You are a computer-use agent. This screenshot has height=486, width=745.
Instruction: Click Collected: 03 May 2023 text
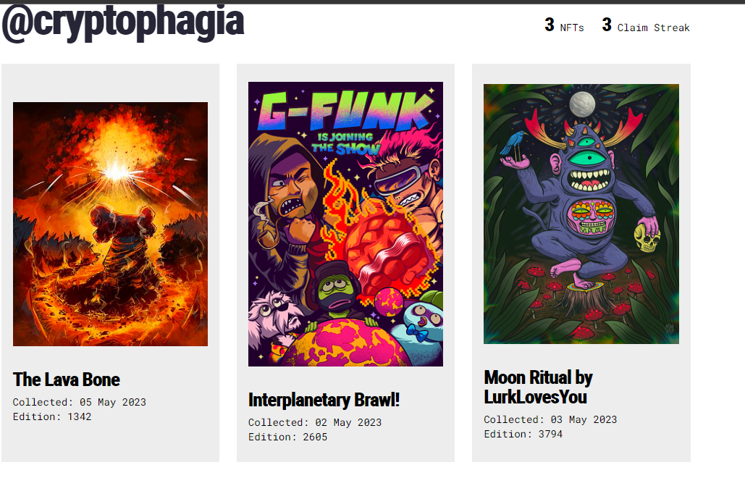pos(550,420)
